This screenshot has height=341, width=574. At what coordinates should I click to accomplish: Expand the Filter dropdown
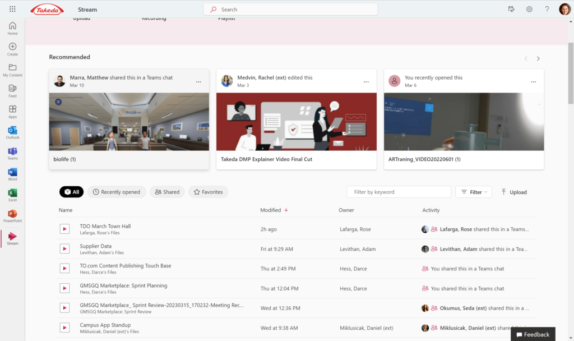tap(474, 192)
